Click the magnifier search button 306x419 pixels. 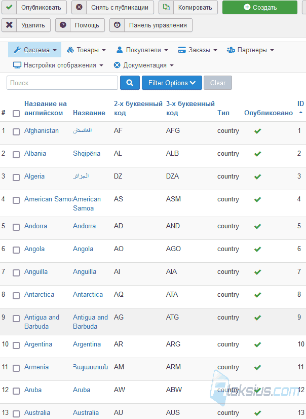pyautogui.click(x=130, y=83)
